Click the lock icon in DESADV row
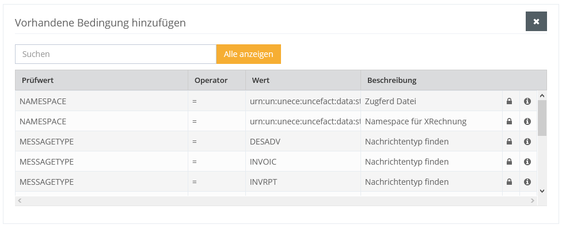This screenshot has width=562, height=232. pos(509,142)
